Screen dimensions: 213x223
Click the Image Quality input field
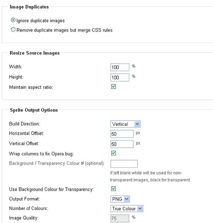pyautogui.click(x=120, y=218)
